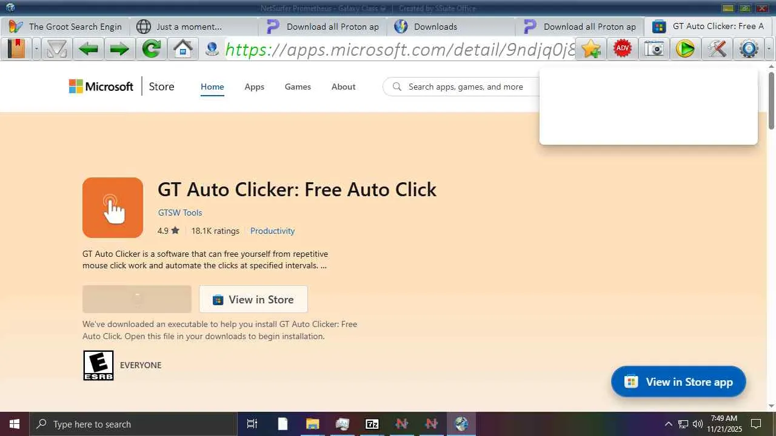Click the orange GT Auto Clicker app icon
Screen dimensions: 776x436
pos(113,208)
